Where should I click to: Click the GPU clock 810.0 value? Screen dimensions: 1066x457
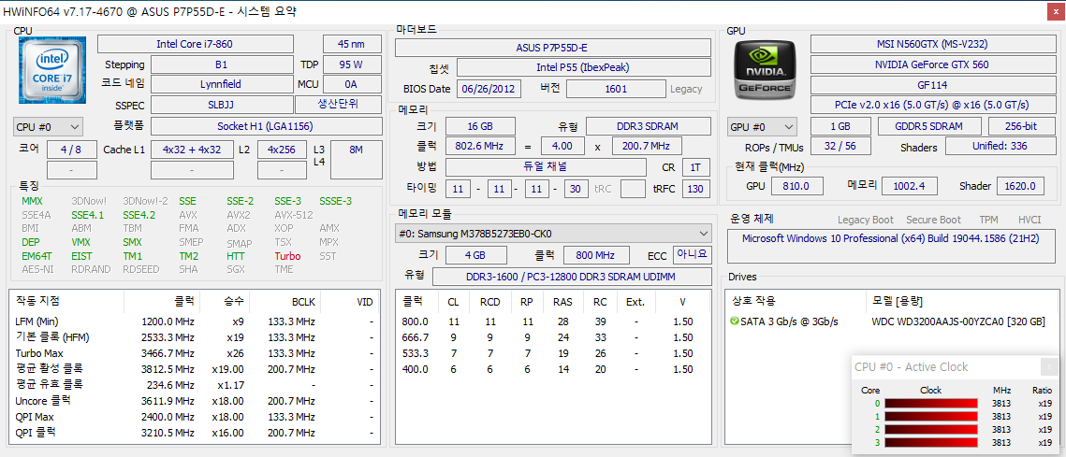coord(796,186)
